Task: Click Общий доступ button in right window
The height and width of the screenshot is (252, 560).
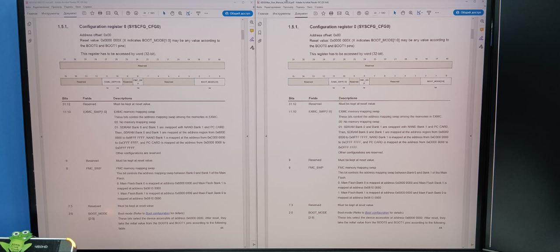Action: point(469,13)
